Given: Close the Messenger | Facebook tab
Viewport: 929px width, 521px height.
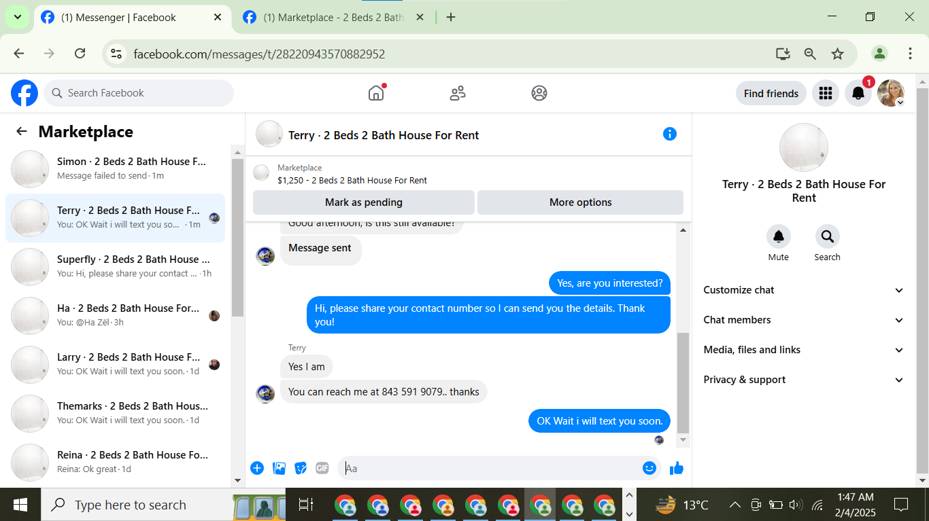Looking at the screenshot, I should tap(218, 18).
